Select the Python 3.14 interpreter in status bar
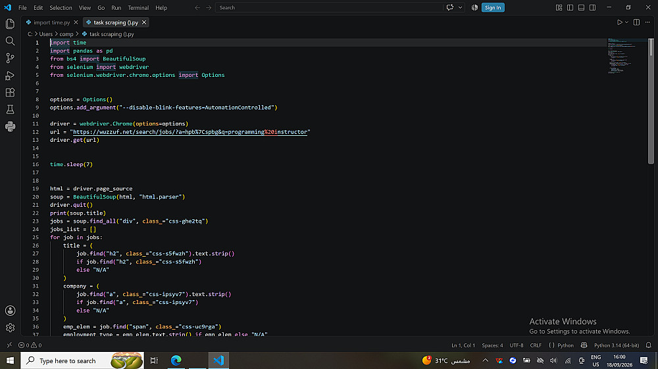658x369 pixels. (617, 345)
